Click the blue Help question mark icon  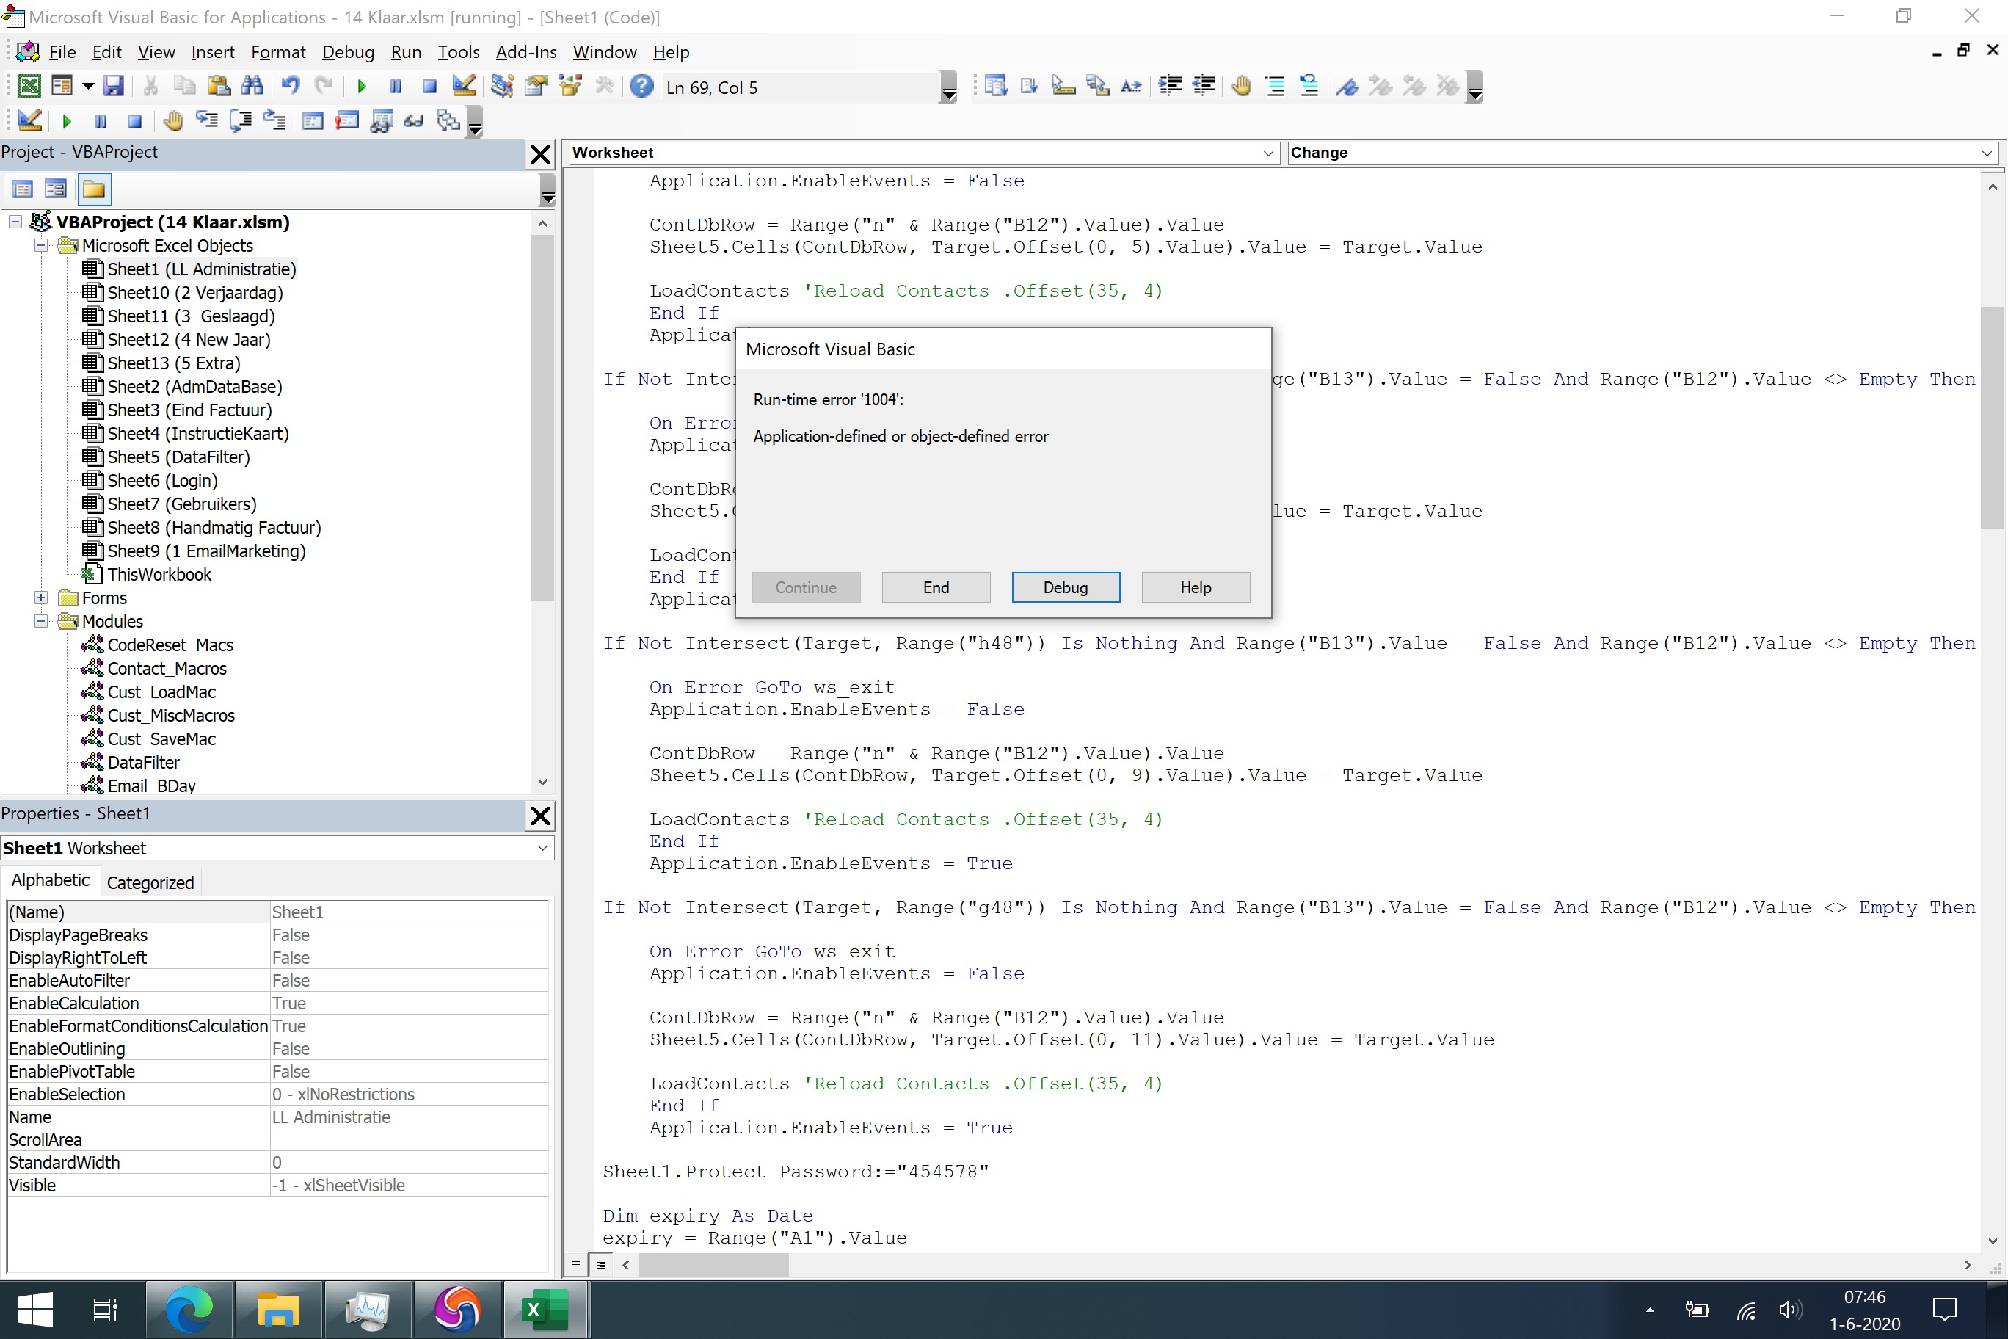(x=642, y=86)
